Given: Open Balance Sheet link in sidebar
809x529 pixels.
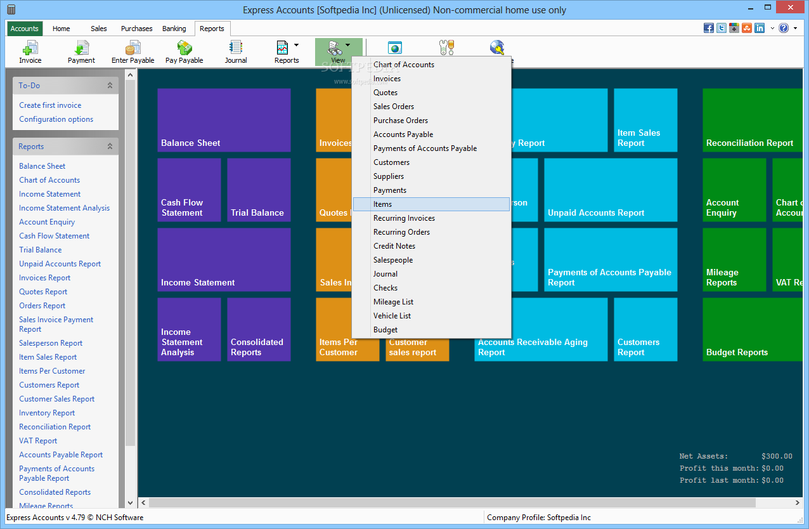Looking at the screenshot, I should [x=42, y=166].
